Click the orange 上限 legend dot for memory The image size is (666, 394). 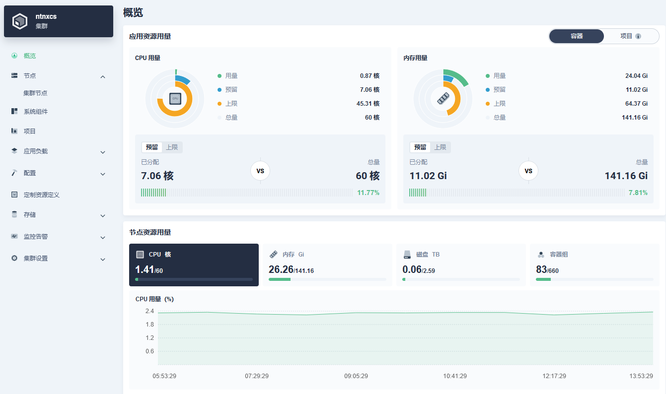tap(488, 104)
